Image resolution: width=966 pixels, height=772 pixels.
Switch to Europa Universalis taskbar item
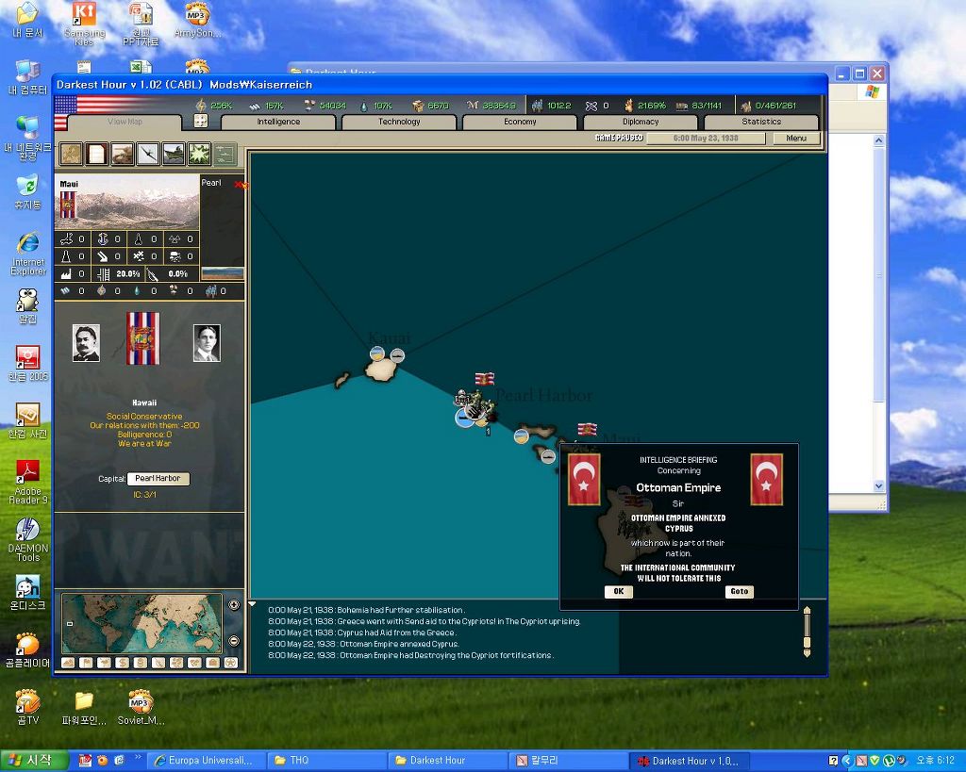tap(206, 761)
